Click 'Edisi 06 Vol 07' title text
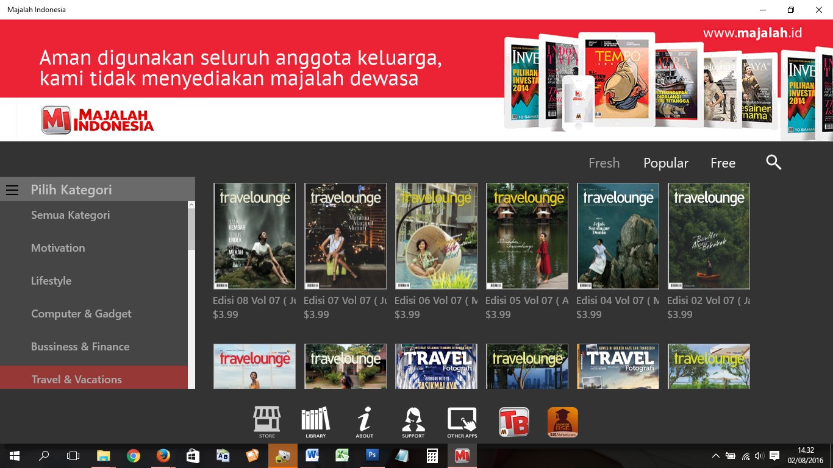The image size is (833, 468). click(436, 300)
